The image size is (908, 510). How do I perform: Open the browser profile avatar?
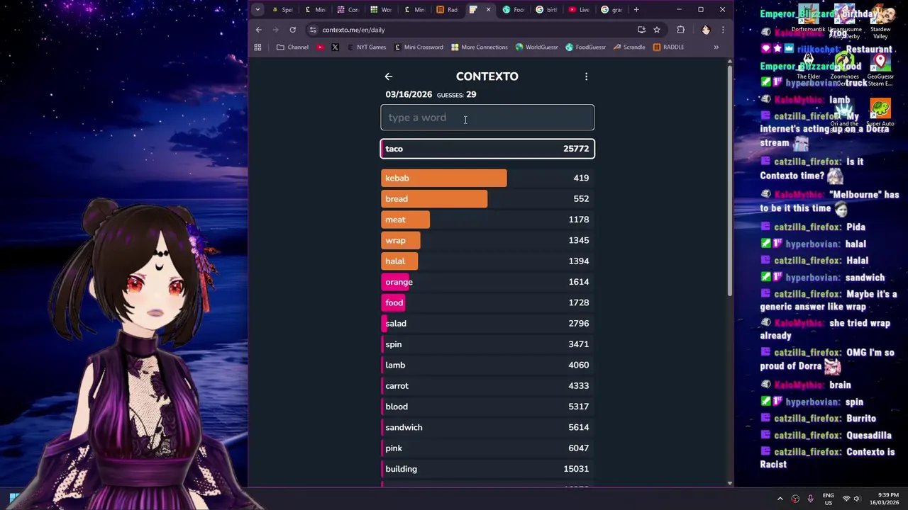[x=706, y=30]
